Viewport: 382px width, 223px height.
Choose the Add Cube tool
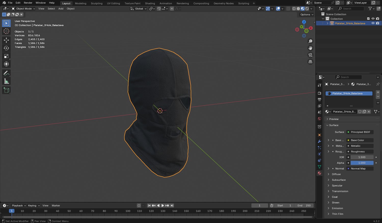tap(6, 90)
